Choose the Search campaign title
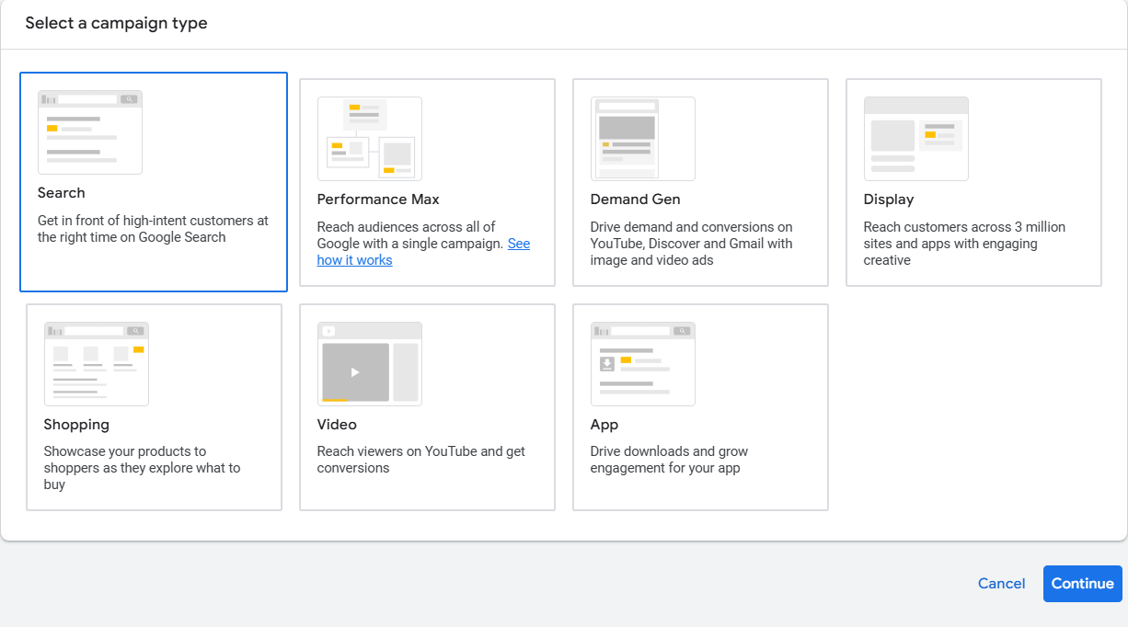The width and height of the screenshot is (1128, 627). pos(62,193)
